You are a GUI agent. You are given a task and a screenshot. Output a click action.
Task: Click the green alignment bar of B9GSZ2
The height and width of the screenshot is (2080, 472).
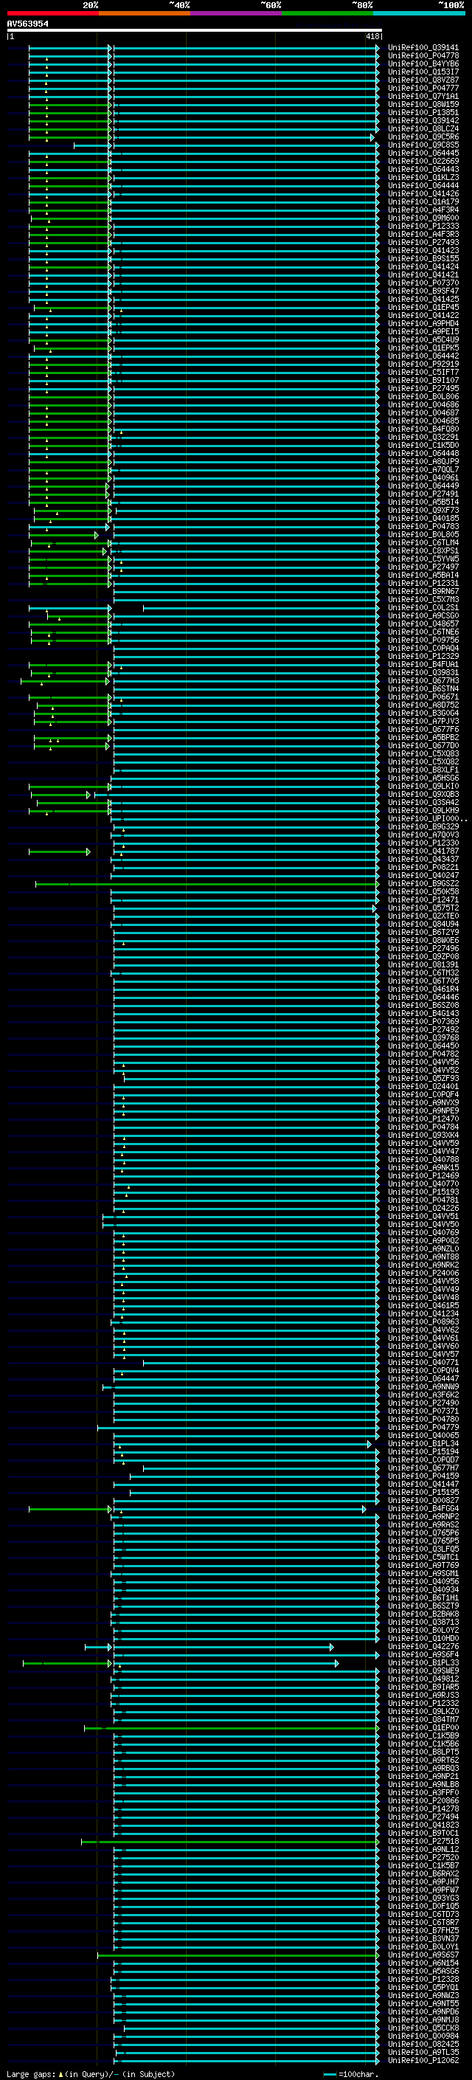click(206, 884)
